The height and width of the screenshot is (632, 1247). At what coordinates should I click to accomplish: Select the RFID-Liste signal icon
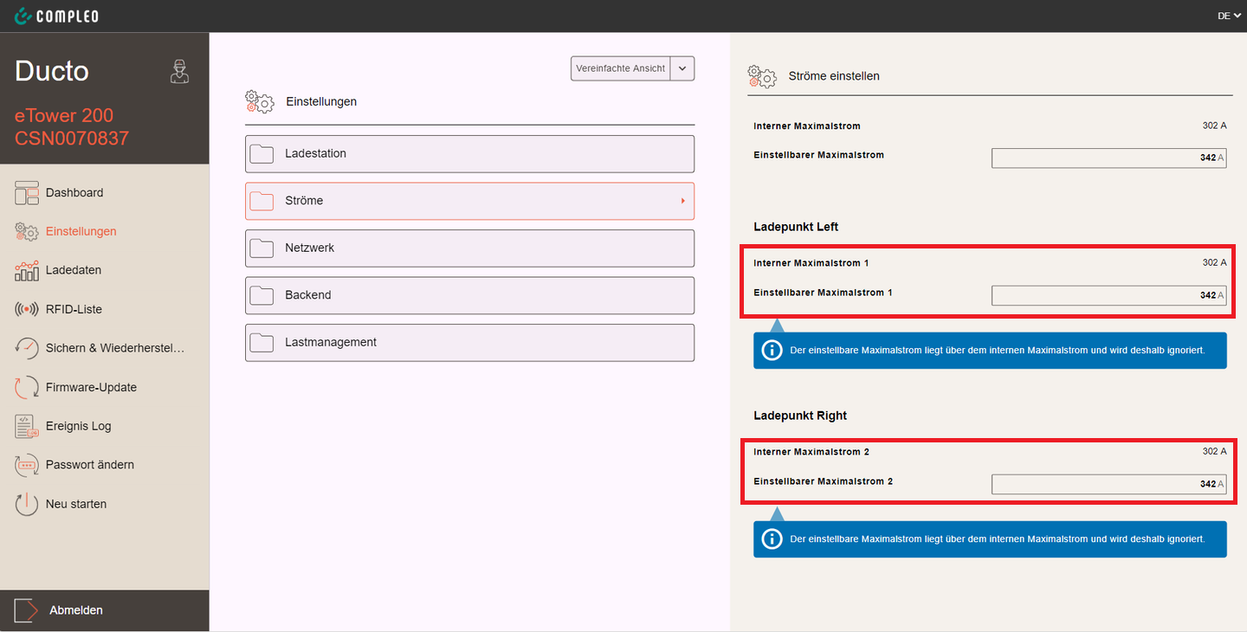[27, 309]
